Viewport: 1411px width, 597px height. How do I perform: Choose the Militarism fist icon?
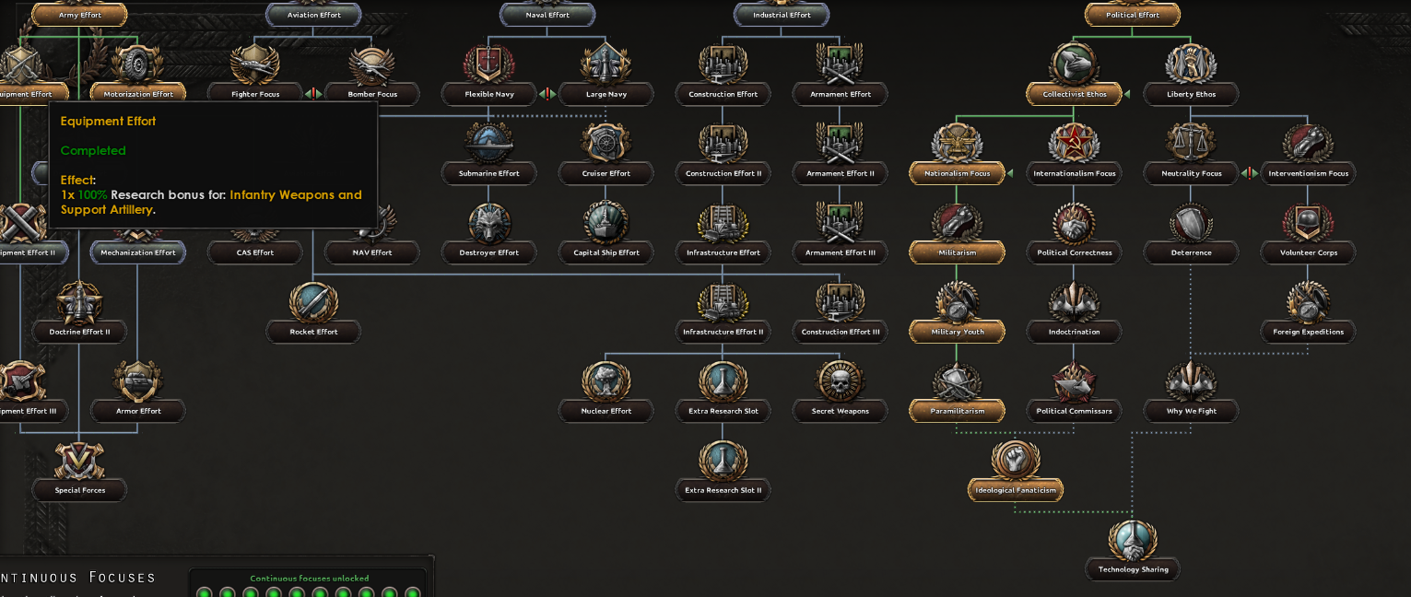[957, 224]
